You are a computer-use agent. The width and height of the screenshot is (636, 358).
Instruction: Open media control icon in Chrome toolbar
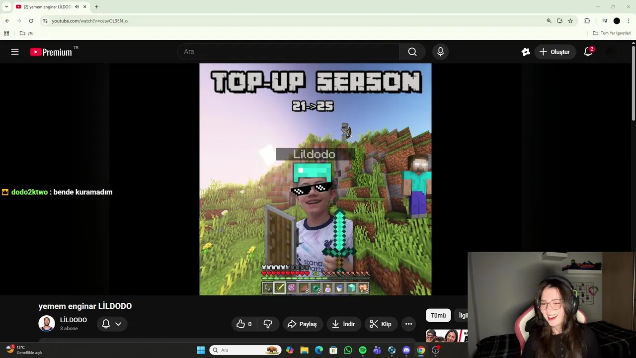coord(605,21)
